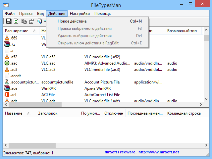Open the Правка menu
212x159 pixels.
pyautogui.click(x=26, y=14)
